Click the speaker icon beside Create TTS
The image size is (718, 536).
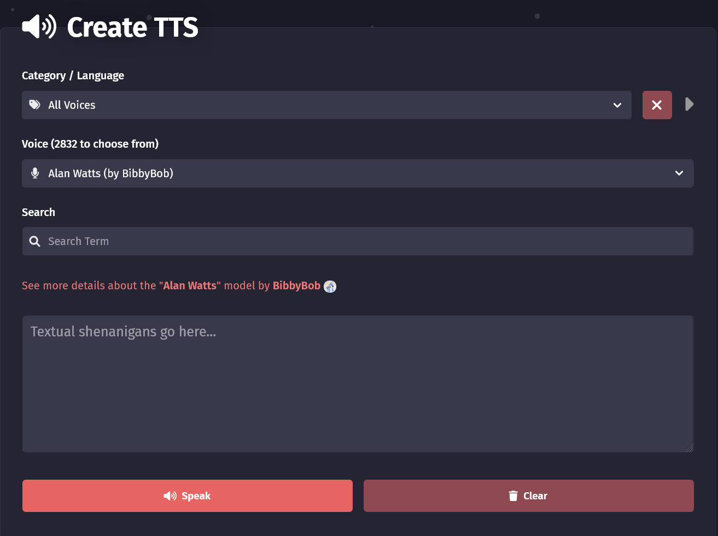(39, 27)
